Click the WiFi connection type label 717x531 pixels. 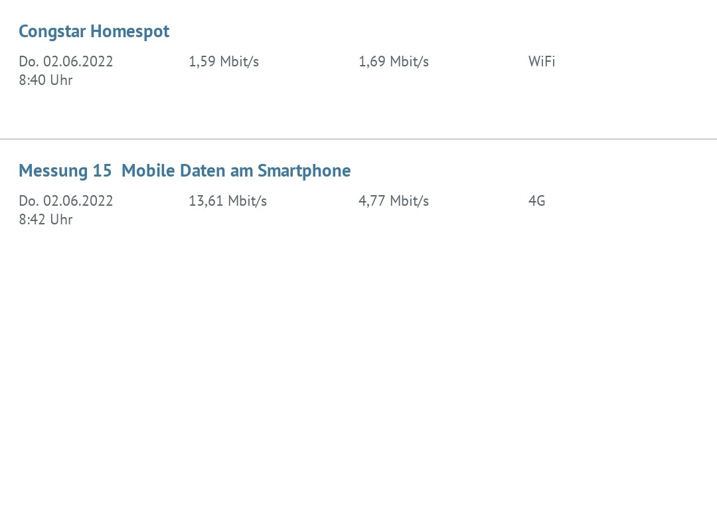click(x=542, y=62)
